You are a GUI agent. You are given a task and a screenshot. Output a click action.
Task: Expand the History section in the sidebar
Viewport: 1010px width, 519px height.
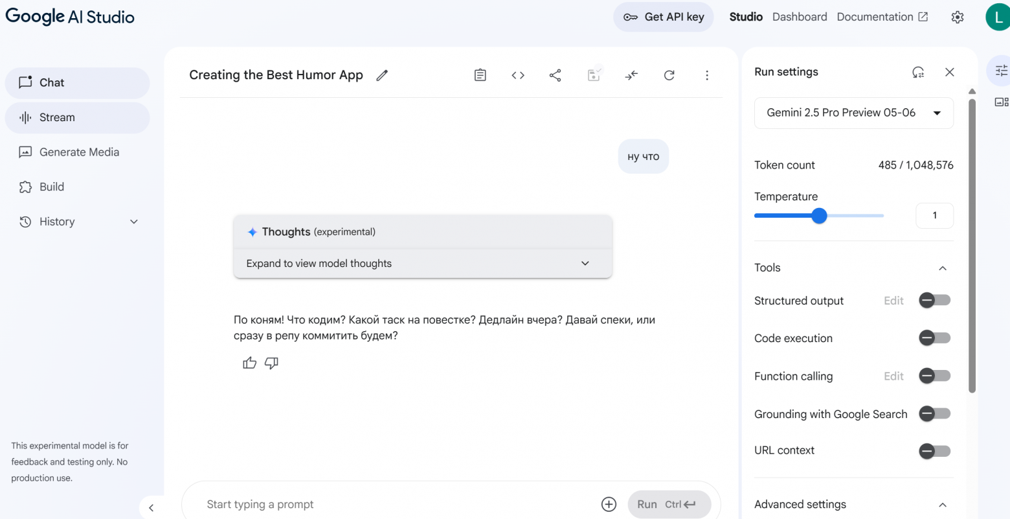pyautogui.click(x=133, y=222)
